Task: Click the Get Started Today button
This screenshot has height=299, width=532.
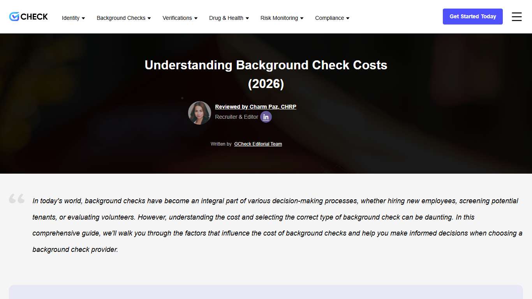Action: point(472,16)
